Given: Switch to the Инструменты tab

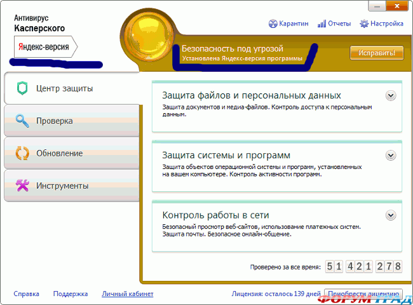Looking at the screenshot, I should coord(72,186).
